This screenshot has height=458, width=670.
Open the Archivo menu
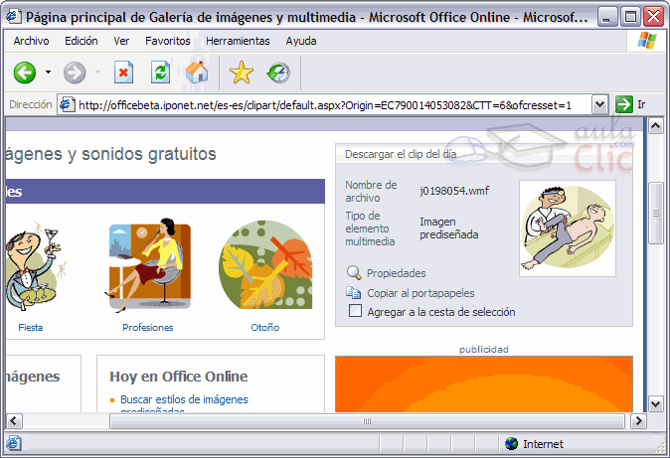click(x=31, y=41)
